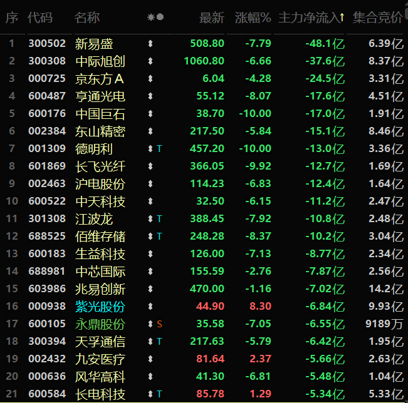This screenshot has height=403, width=408.
Task: Click the pin icon in 风华高科 row
Action: click(150, 377)
